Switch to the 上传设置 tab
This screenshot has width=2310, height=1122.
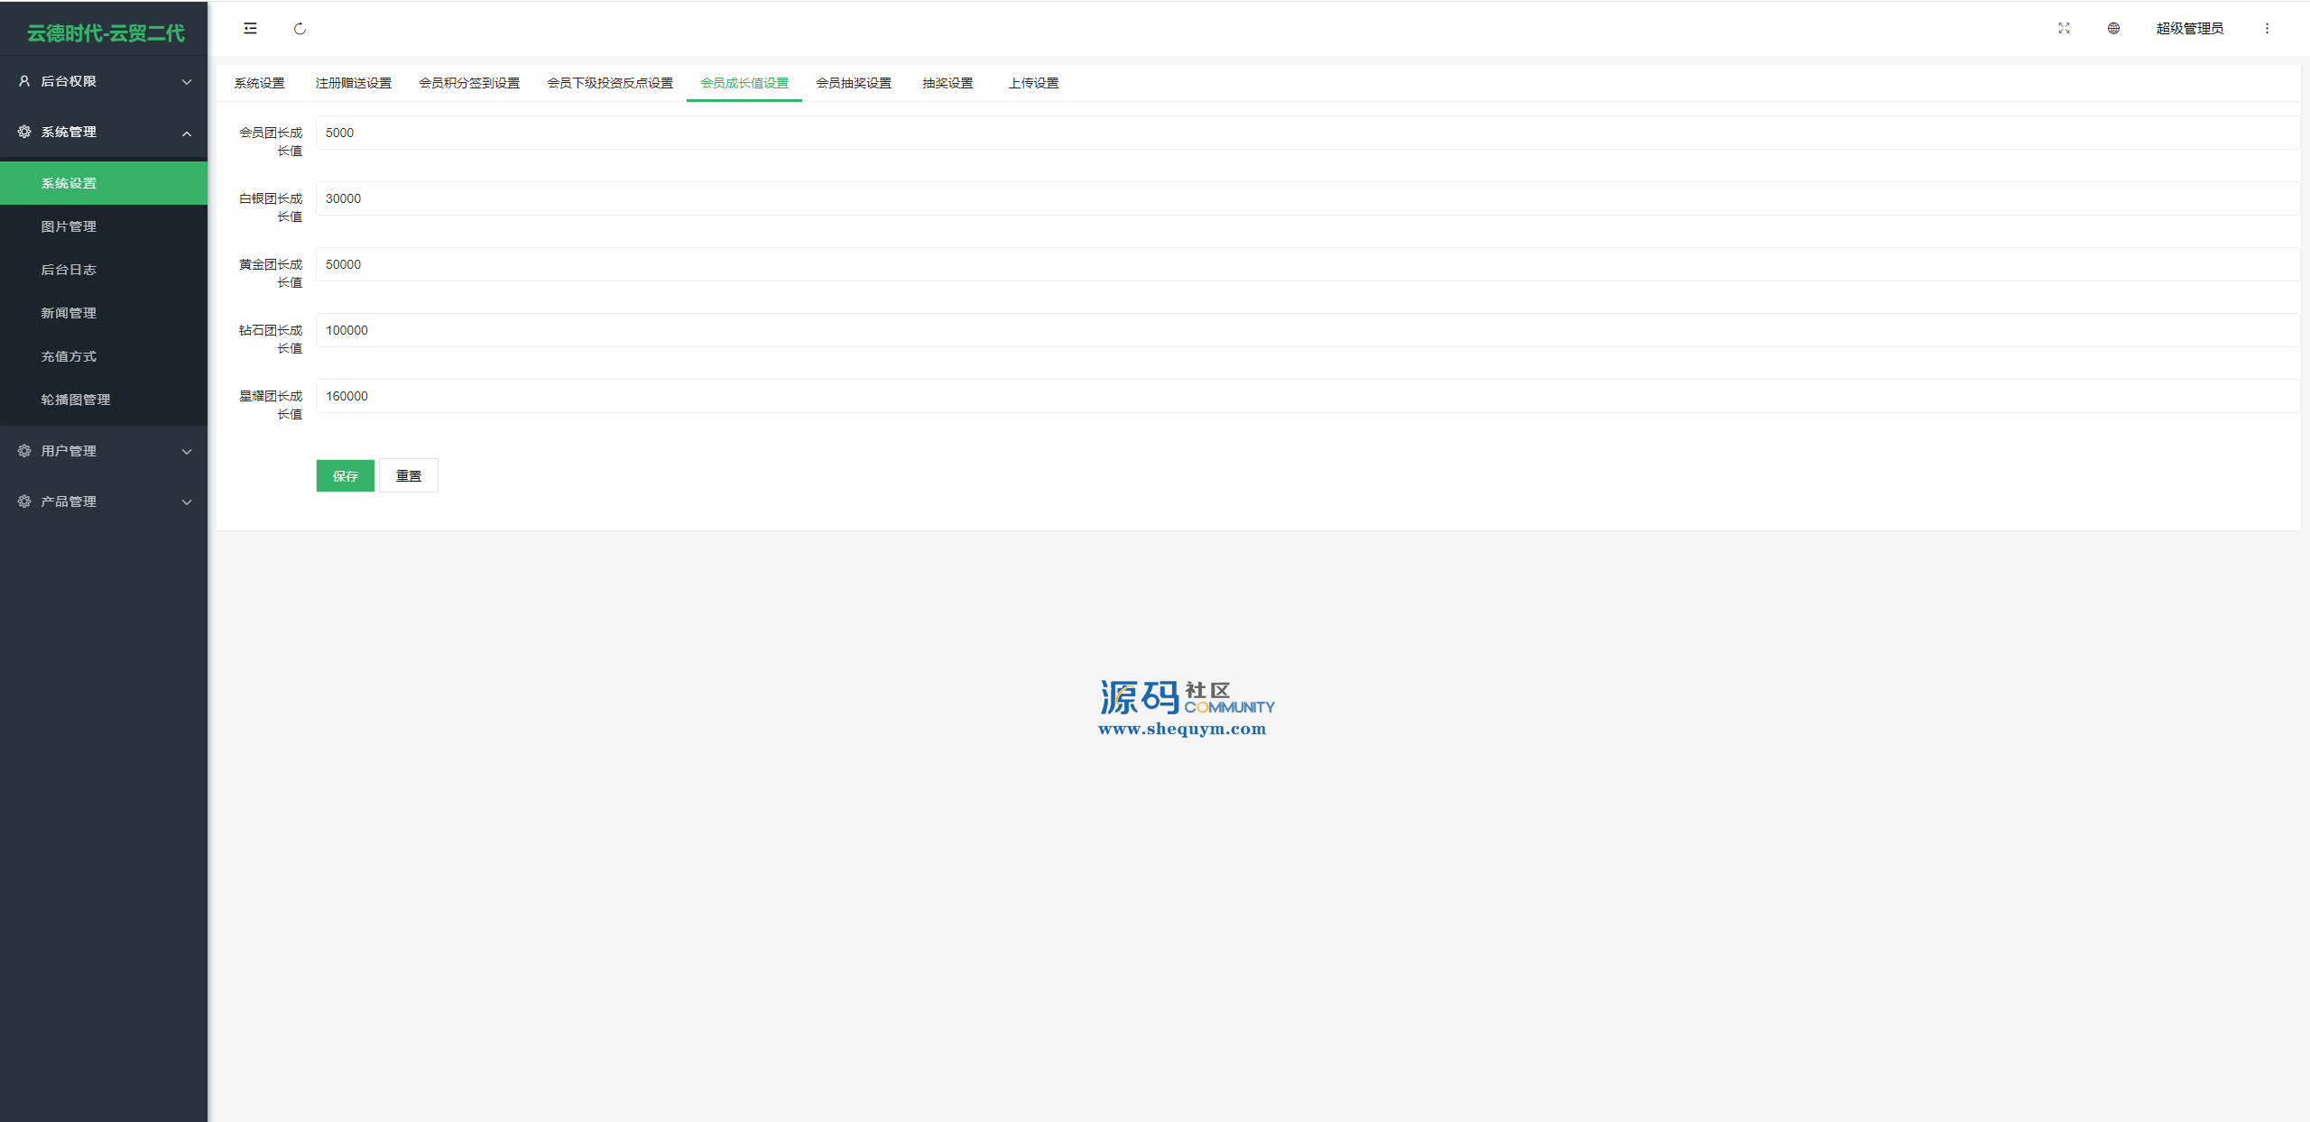coord(1034,83)
